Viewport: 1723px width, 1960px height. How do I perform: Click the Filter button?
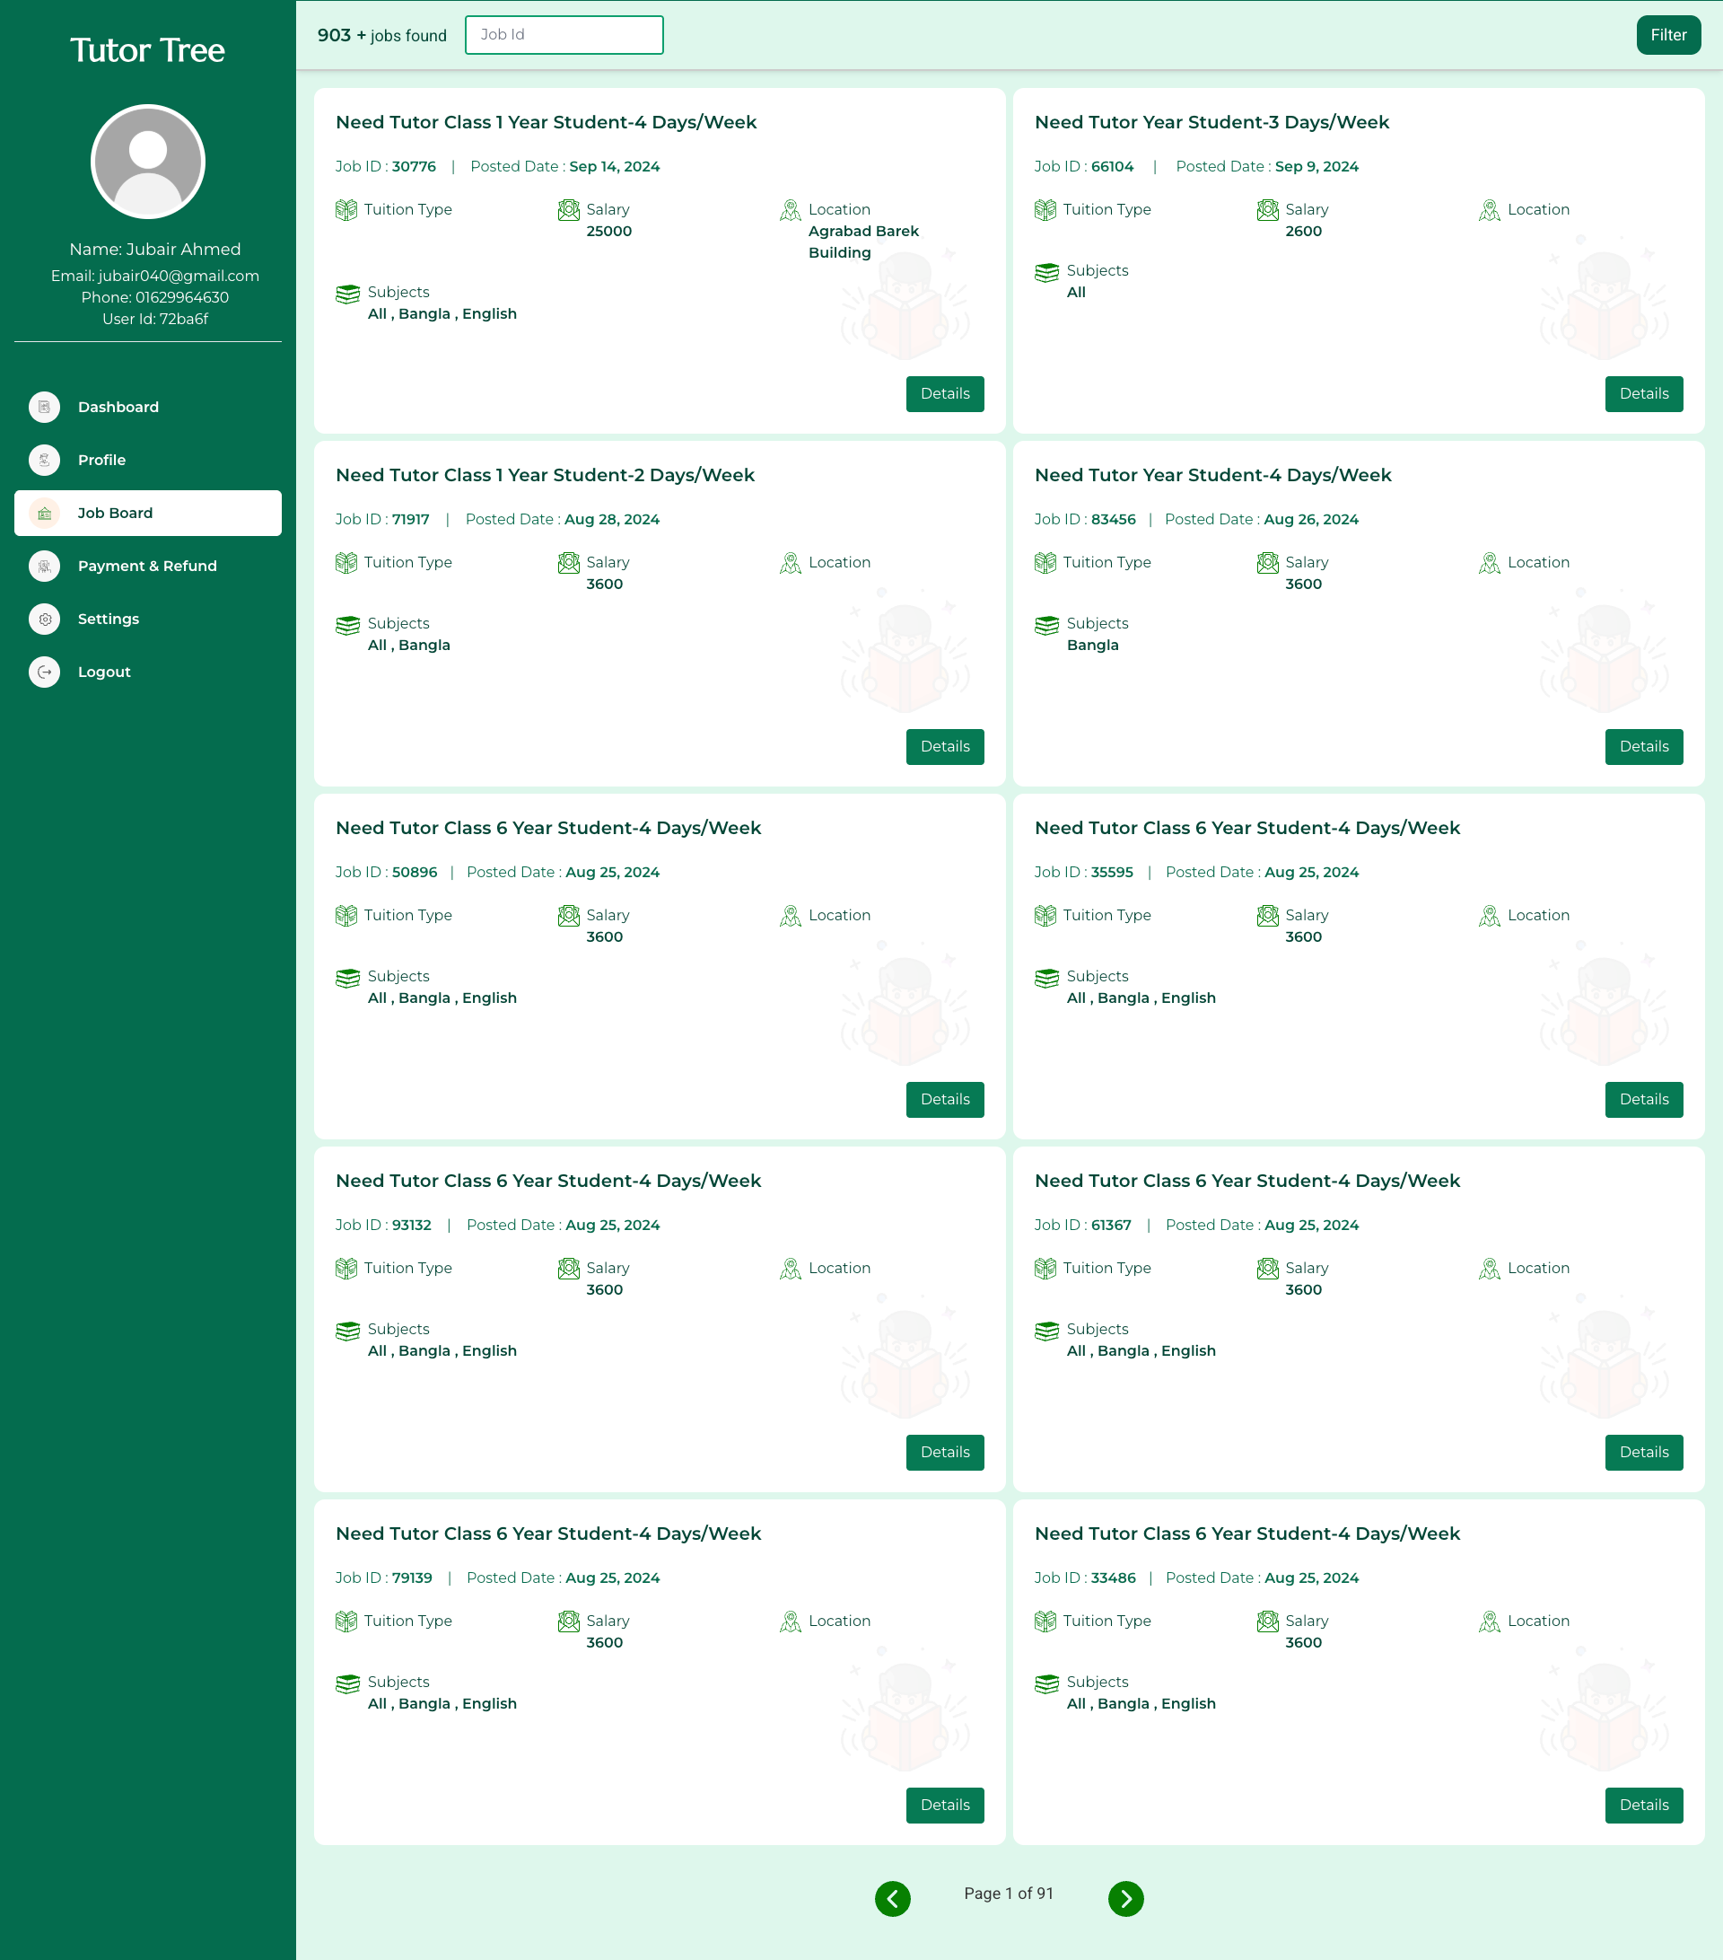[1667, 34]
